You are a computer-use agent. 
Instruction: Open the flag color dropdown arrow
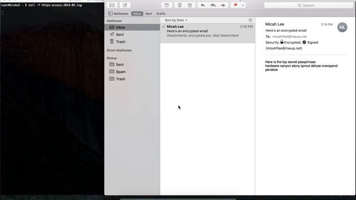click(x=243, y=5)
